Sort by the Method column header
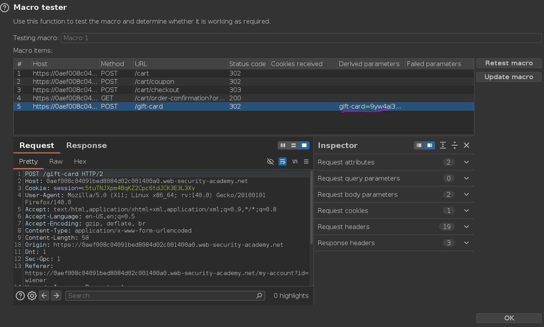The width and height of the screenshot is (544, 327). click(116, 64)
